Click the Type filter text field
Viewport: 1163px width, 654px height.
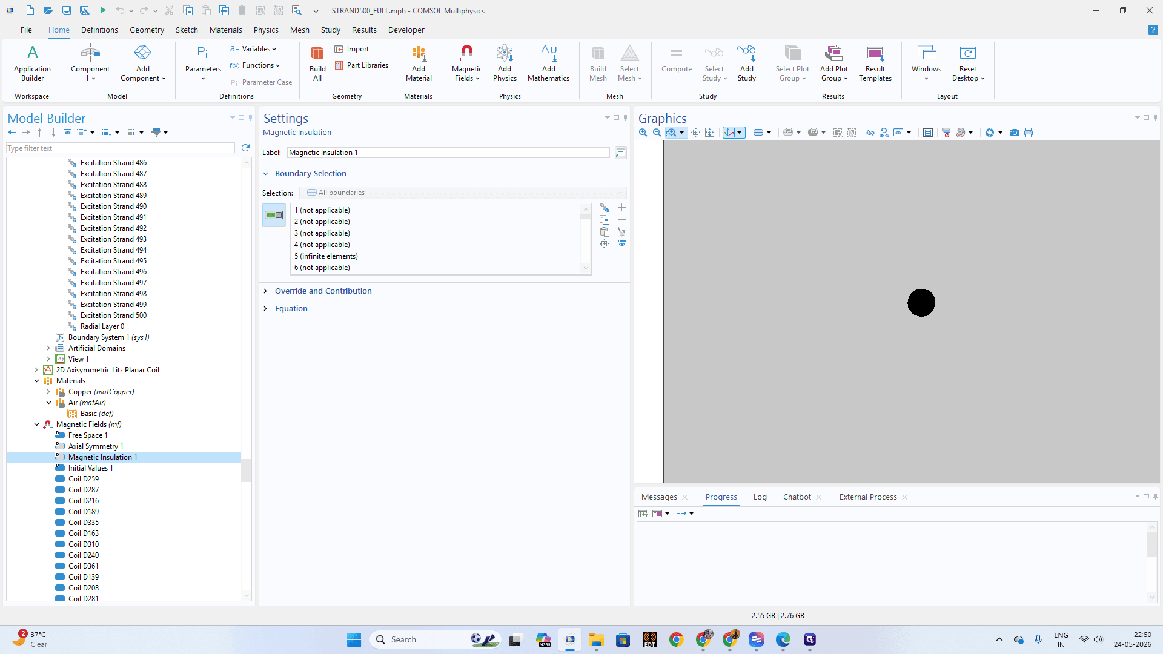[x=121, y=148]
